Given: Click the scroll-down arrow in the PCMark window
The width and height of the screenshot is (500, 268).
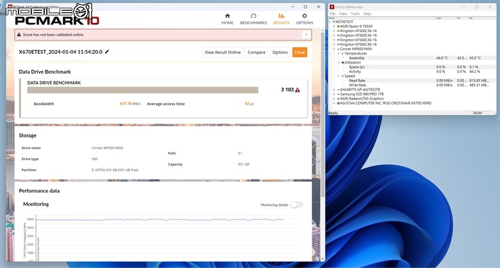Looking at the screenshot, I should (x=322, y=259).
